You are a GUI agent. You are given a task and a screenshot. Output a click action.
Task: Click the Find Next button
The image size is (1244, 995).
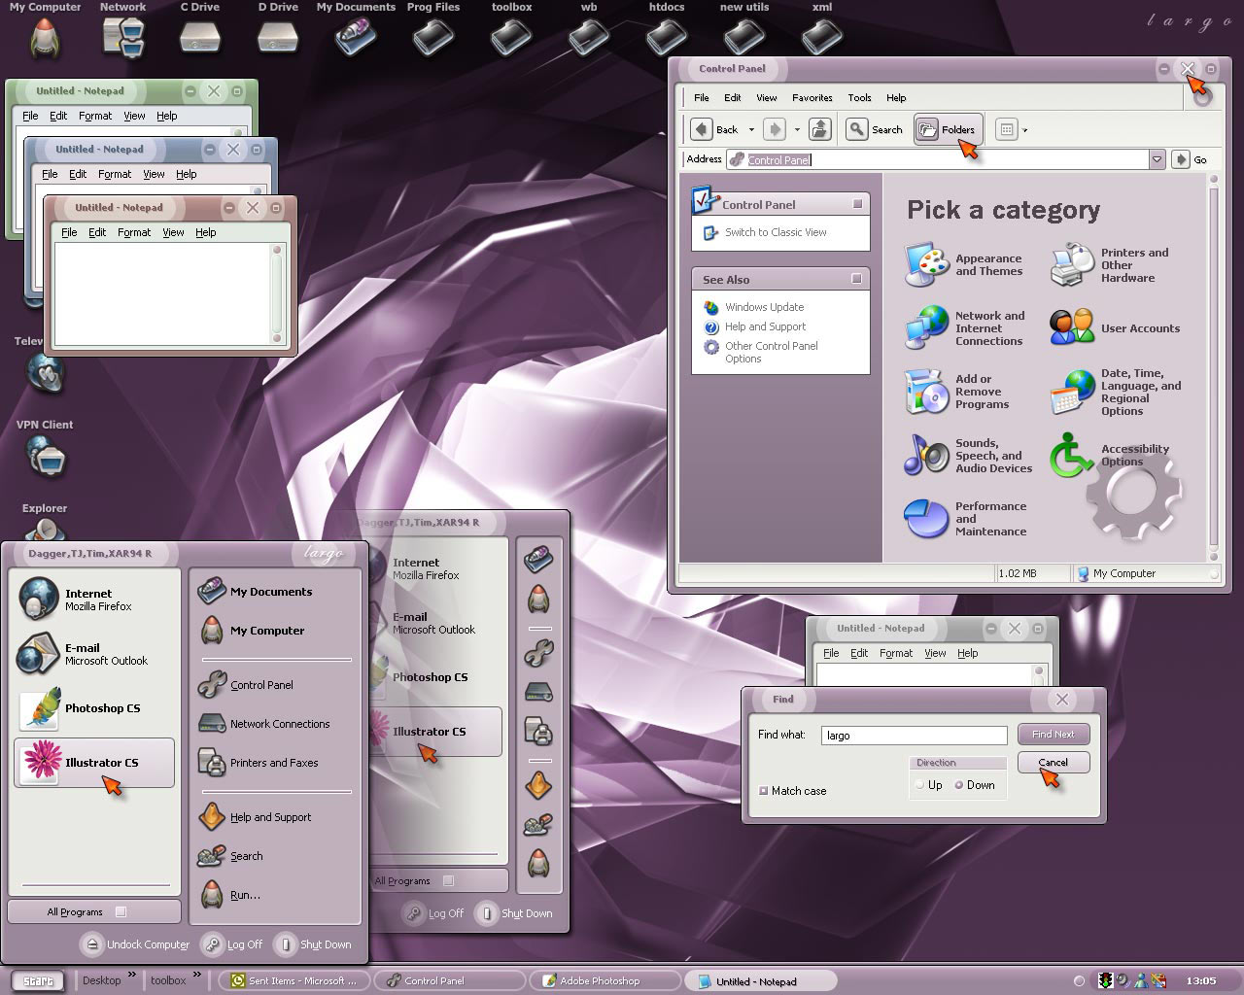(x=1054, y=735)
